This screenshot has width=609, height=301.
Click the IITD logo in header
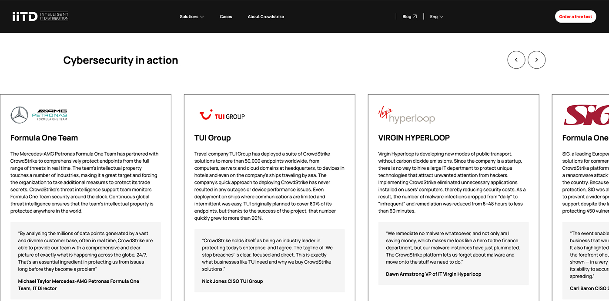point(40,17)
